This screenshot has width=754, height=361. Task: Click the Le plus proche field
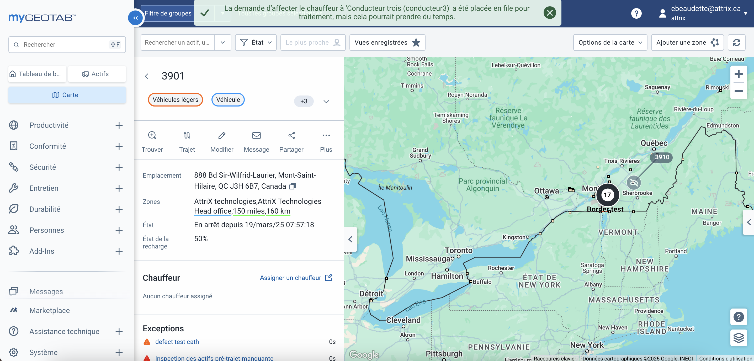tap(313, 43)
